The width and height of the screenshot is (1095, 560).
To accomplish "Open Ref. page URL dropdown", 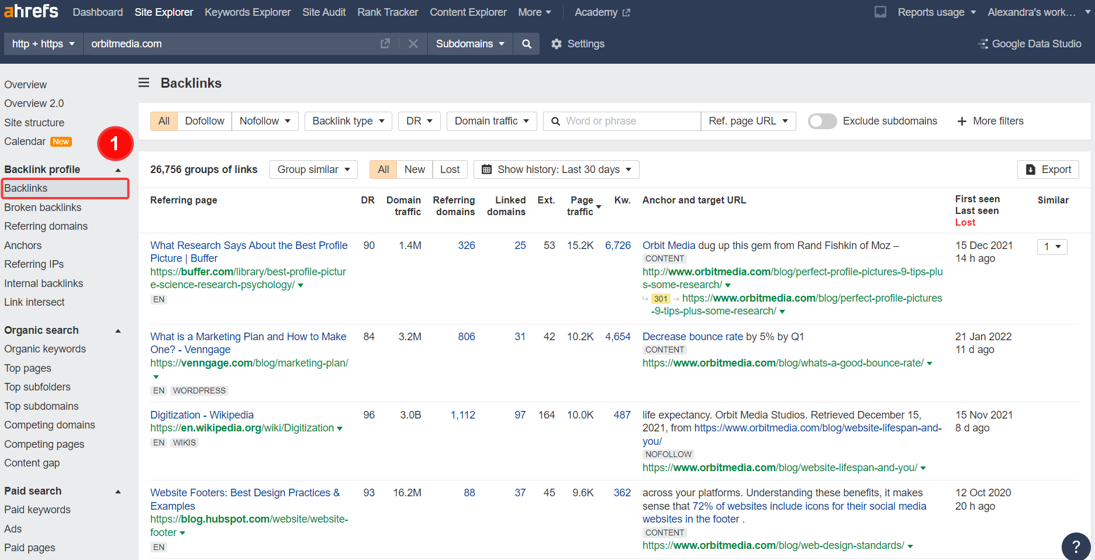I will pos(748,121).
